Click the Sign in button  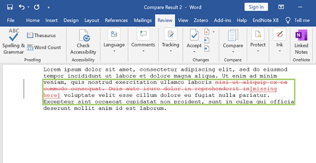click(x=256, y=7)
